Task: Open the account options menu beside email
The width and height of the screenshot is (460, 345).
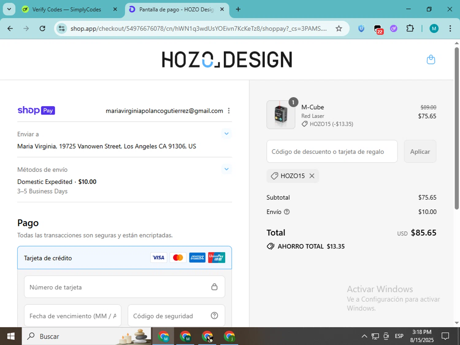Action: pyautogui.click(x=229, y=111)
